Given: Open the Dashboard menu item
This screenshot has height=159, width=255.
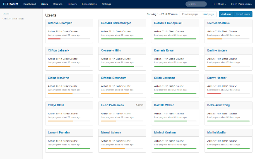Looking at the screenshot, I should 30,4.
